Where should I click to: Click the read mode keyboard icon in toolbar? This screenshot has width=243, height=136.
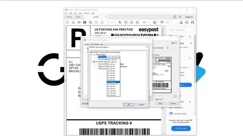[x=162, y=22]
